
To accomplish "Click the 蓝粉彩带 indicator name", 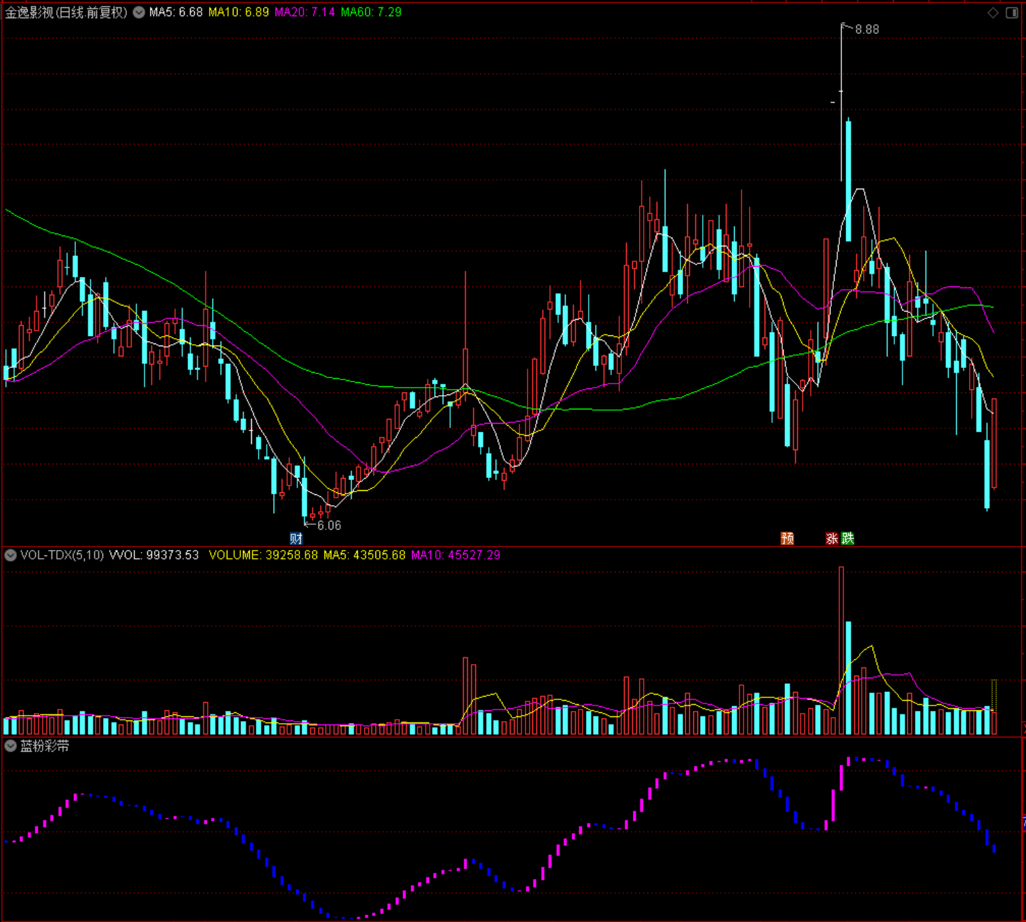I will pos(45,745).
